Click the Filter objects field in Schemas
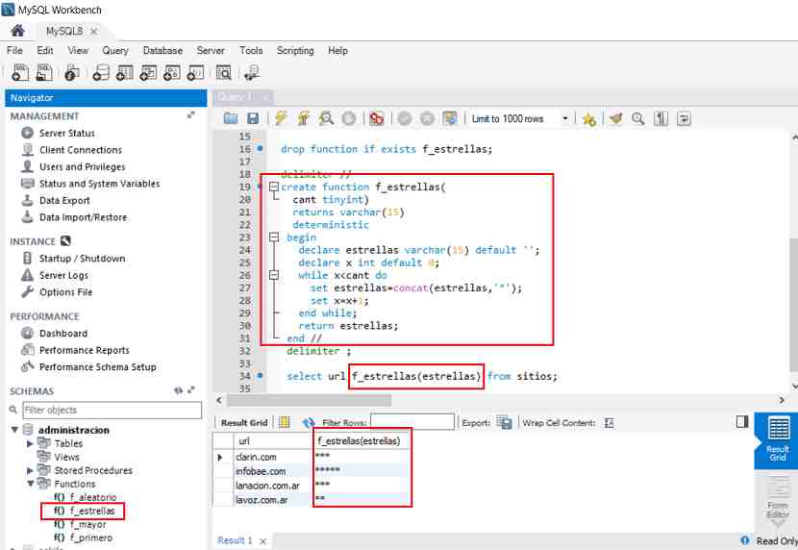 [x=112, y=410]
